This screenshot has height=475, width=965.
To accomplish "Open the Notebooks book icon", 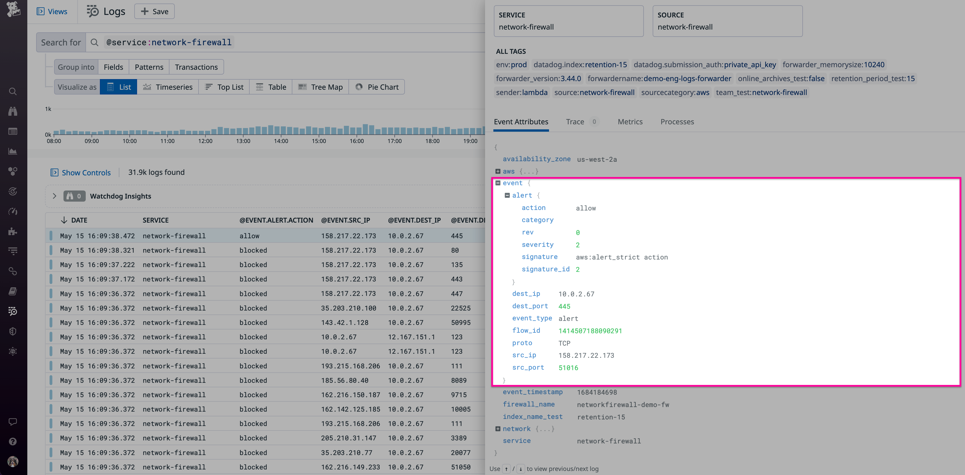I will (x=13, y=291).
